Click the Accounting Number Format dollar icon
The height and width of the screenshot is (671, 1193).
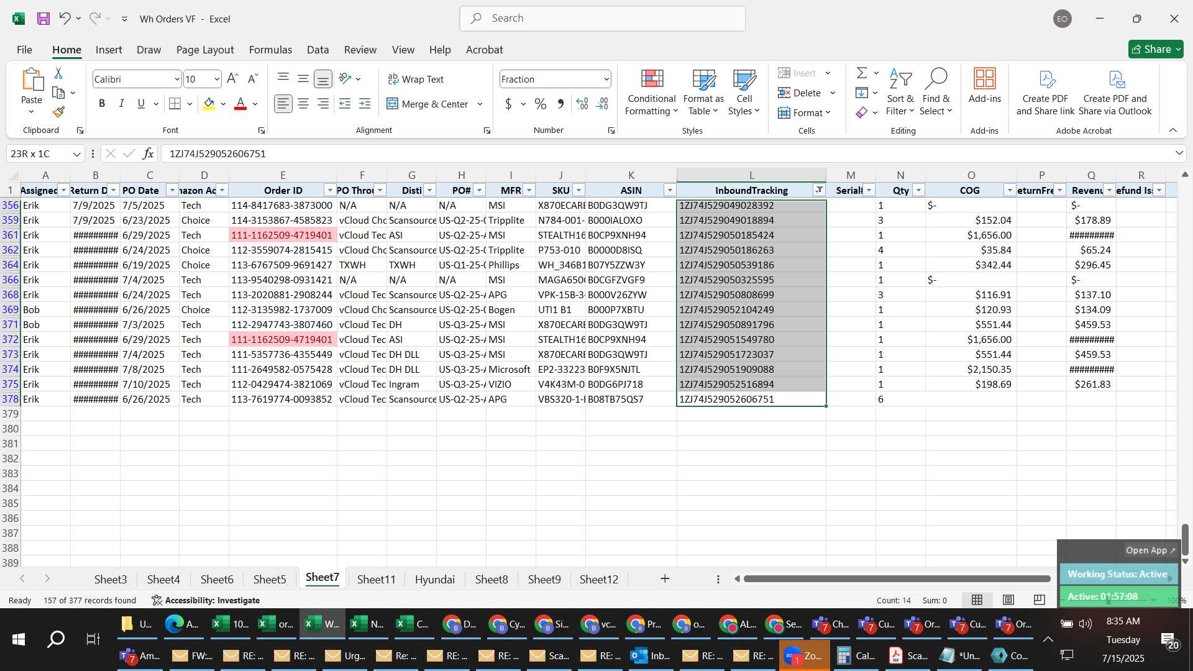tap(508, 104)
